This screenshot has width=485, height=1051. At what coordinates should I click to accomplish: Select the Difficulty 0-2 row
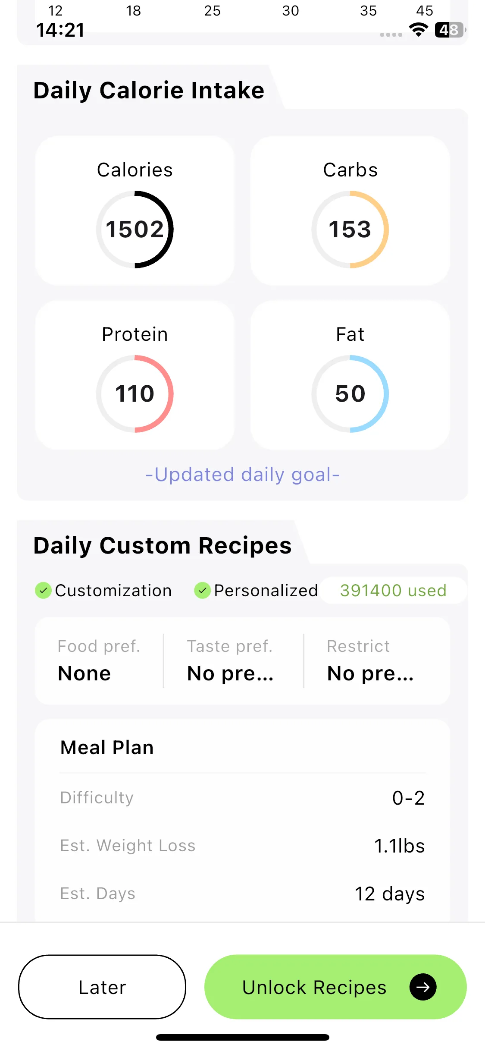(242, 798)
